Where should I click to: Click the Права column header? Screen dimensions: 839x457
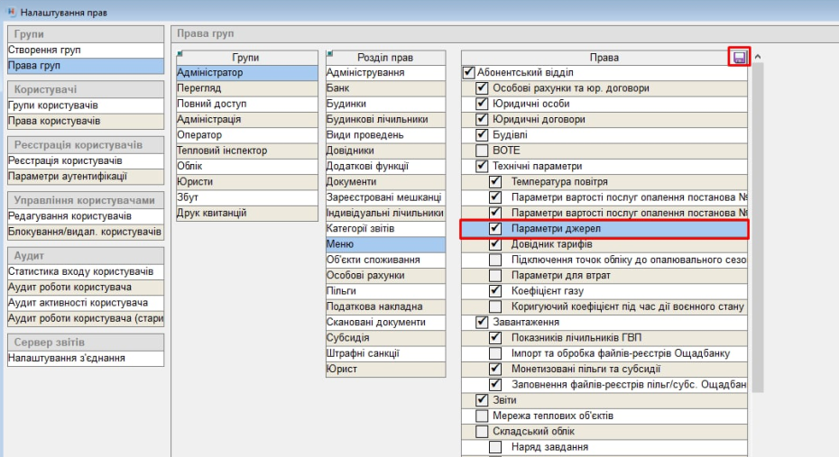[x=603, y=58]
